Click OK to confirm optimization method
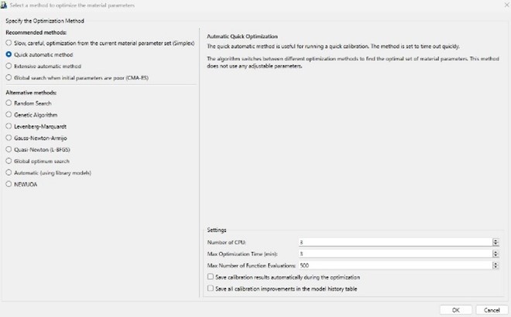This screenshot has width=511, height=317. click(455, 309)
